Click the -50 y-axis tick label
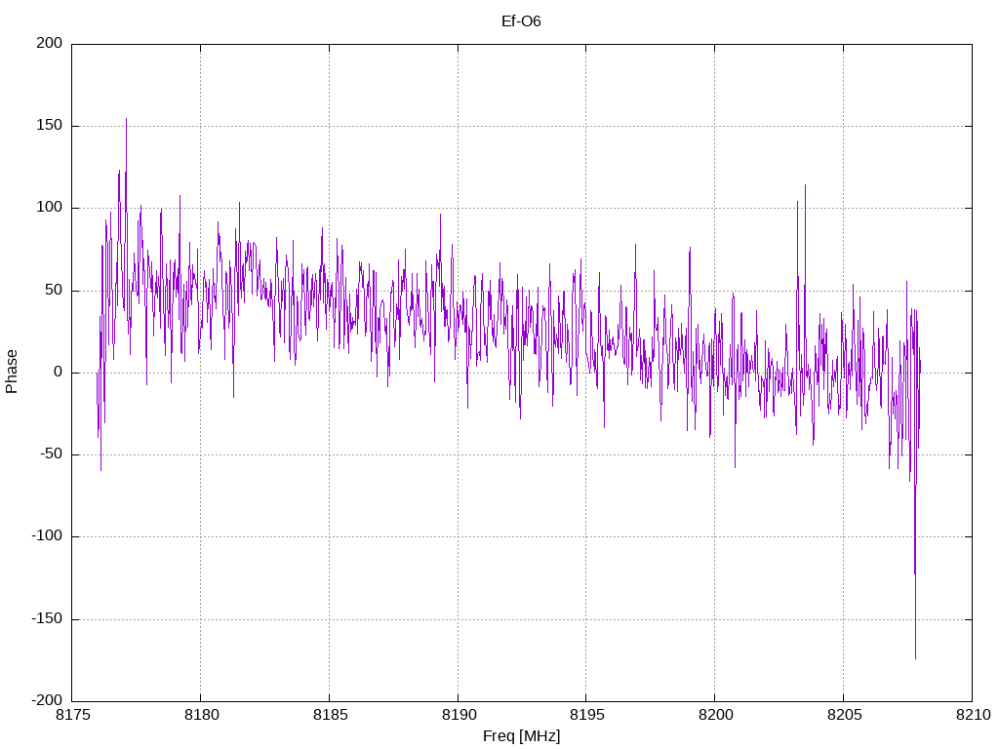 pos(52,454)
